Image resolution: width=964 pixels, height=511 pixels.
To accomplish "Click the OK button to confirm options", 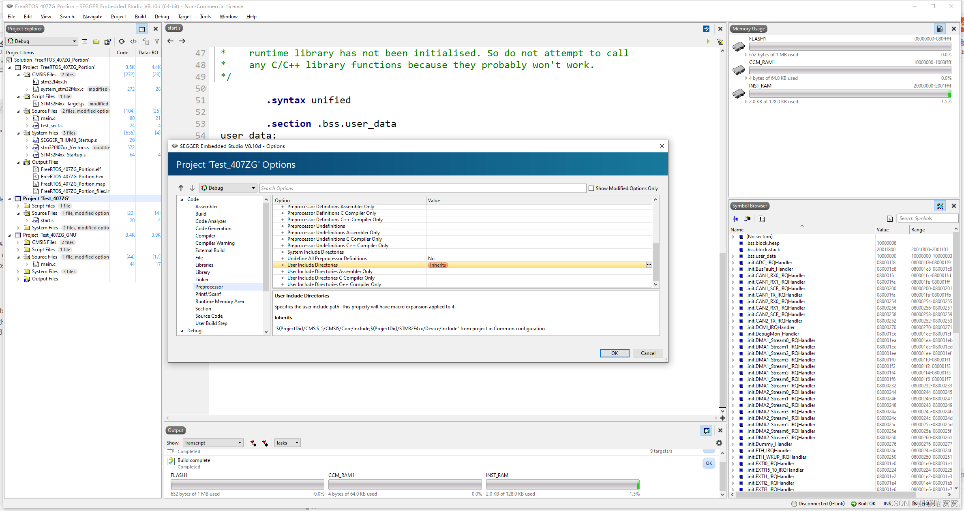I will click(x=615, y=353).
